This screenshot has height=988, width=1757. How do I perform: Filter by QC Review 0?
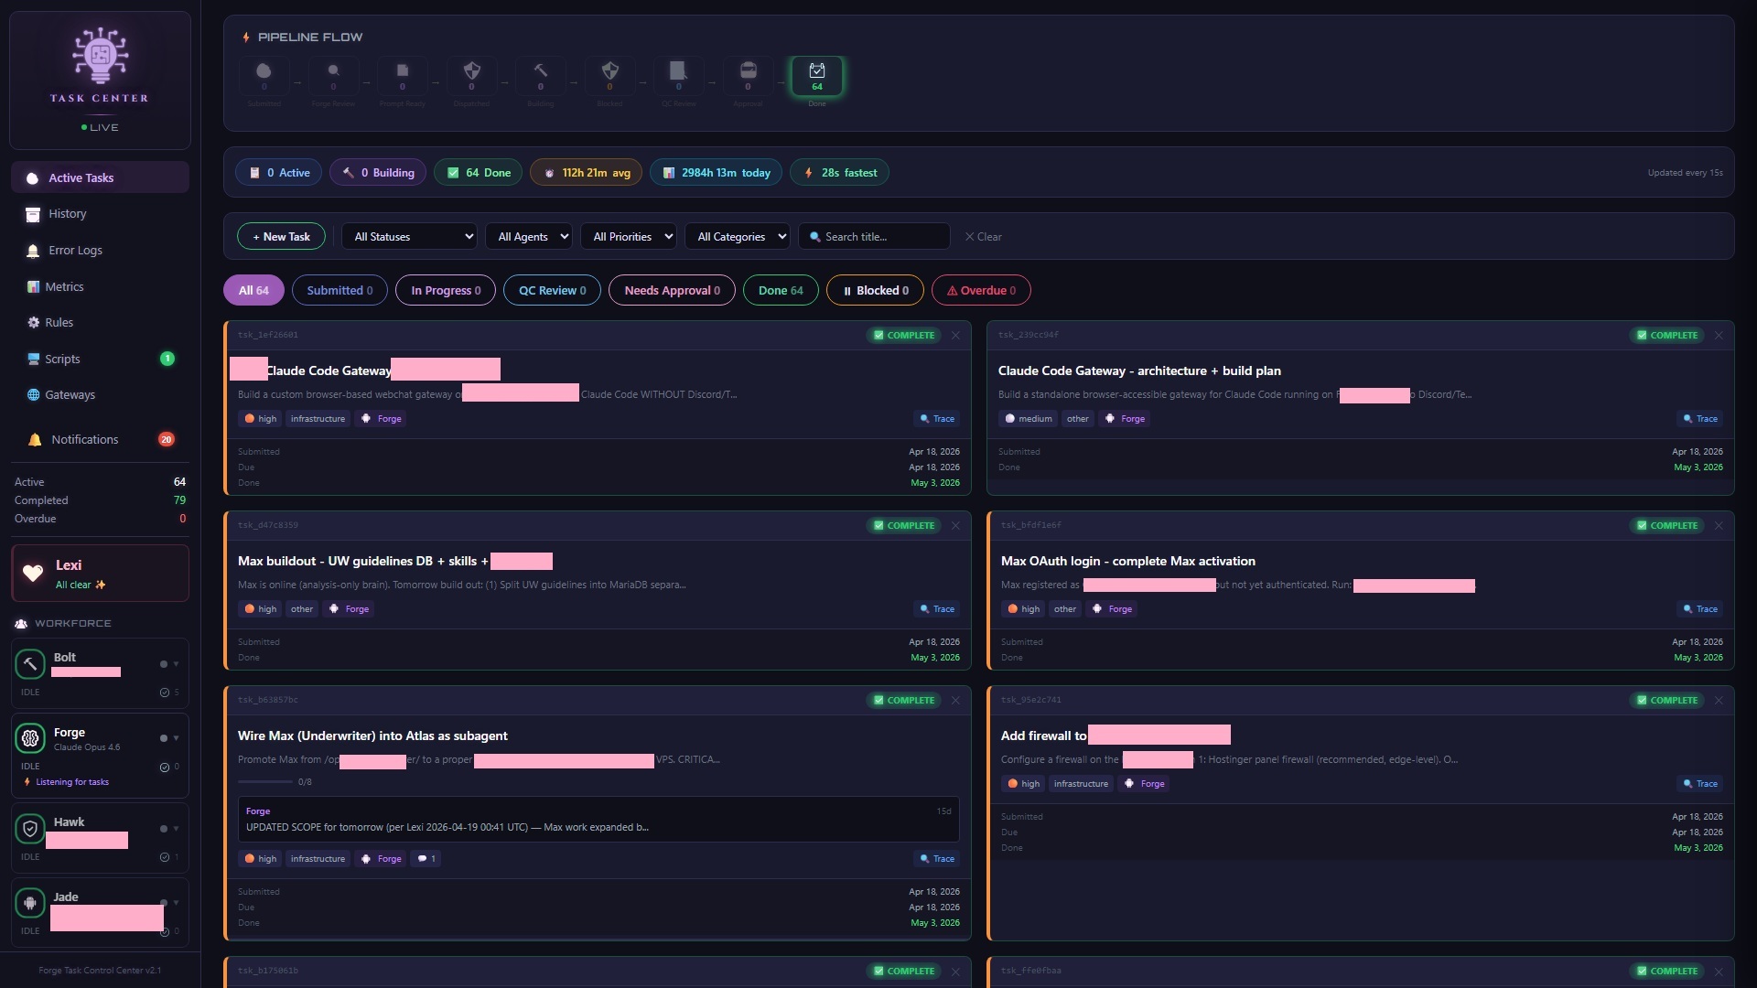pos(553,291)
